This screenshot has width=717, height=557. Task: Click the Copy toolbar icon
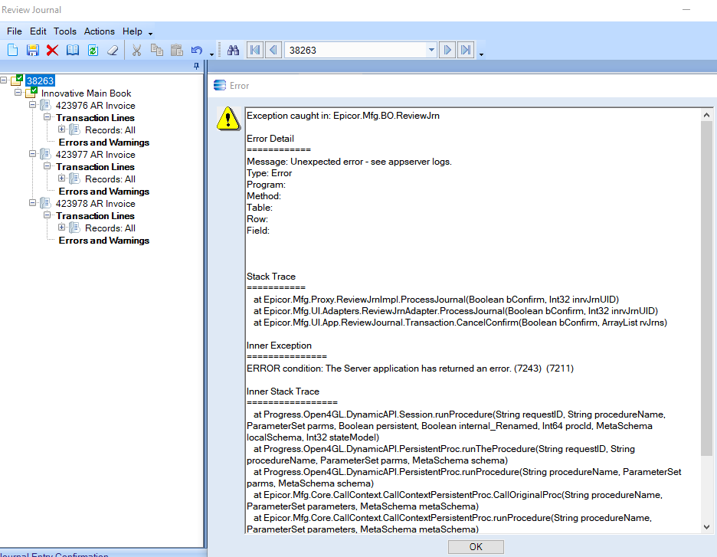157,50
